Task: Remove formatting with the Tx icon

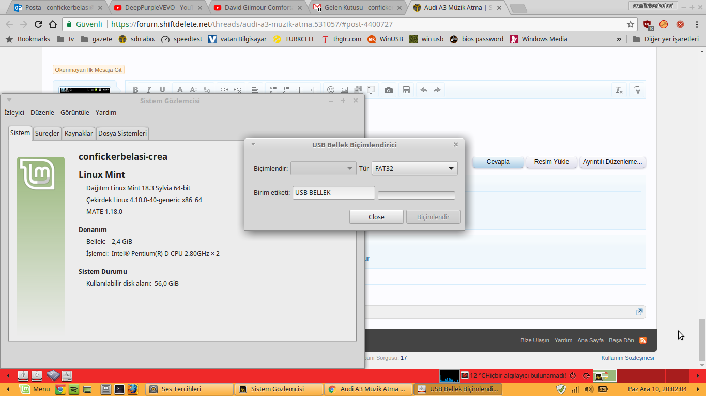Action: [619, 90]
